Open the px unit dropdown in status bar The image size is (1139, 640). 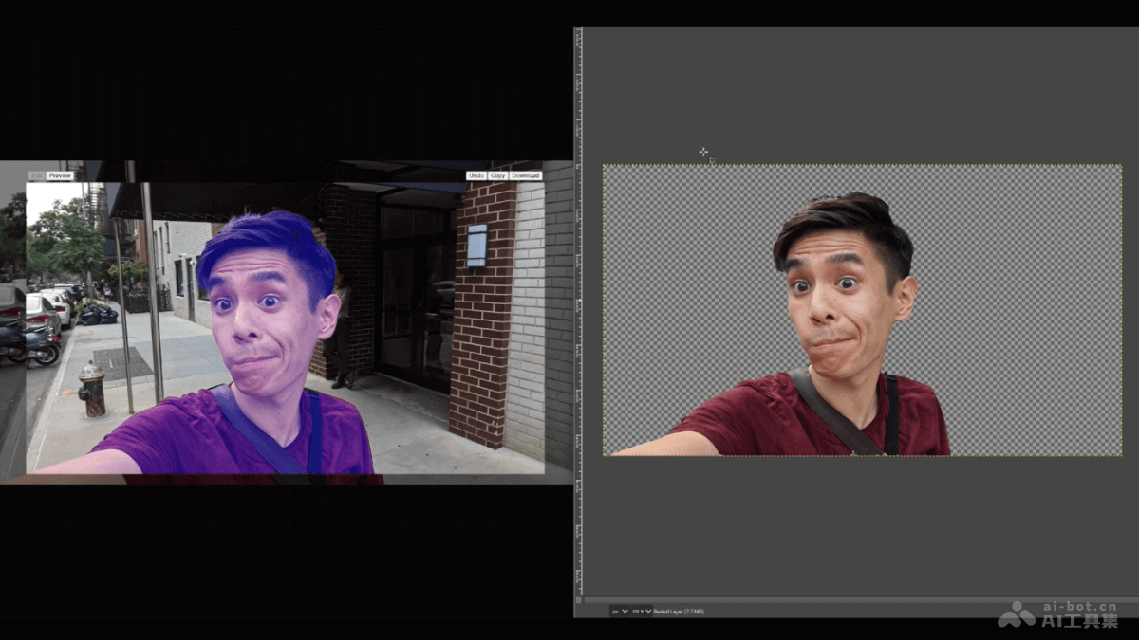click(x=619, y=612)
